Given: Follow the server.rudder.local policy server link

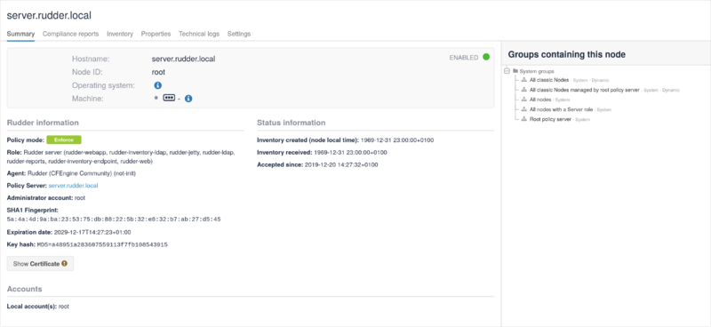Looking at the screenshot, I should coord(73,186).
